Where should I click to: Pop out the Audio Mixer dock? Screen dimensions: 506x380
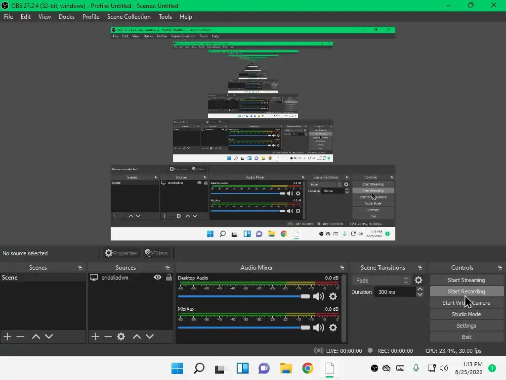coord(342,268)
